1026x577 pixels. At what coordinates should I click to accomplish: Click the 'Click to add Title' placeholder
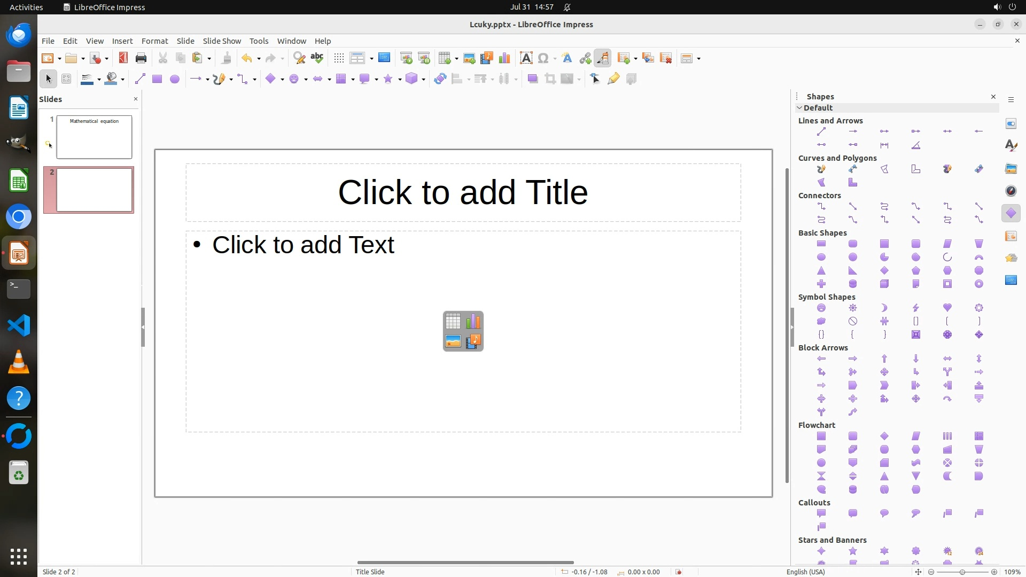(x=463, y=192)
